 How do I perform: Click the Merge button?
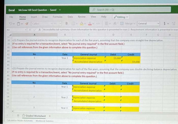coord(128,24)
